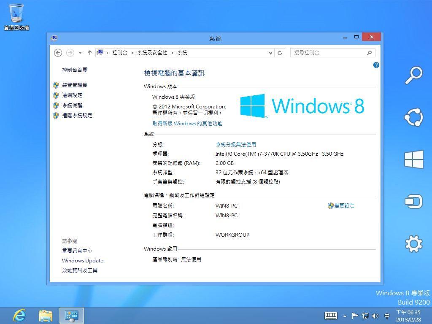Screen dimensions: 432x324
Task: Open the recent locations dropdown arrow
Action: click(80, 53)
